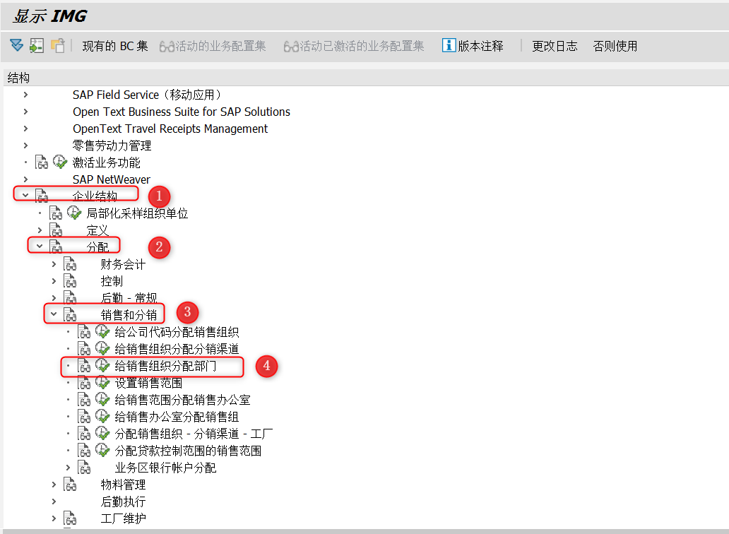
Task: Execute activity icon for 给公司代码分配销售组织
Action: [x=102, y=331]
